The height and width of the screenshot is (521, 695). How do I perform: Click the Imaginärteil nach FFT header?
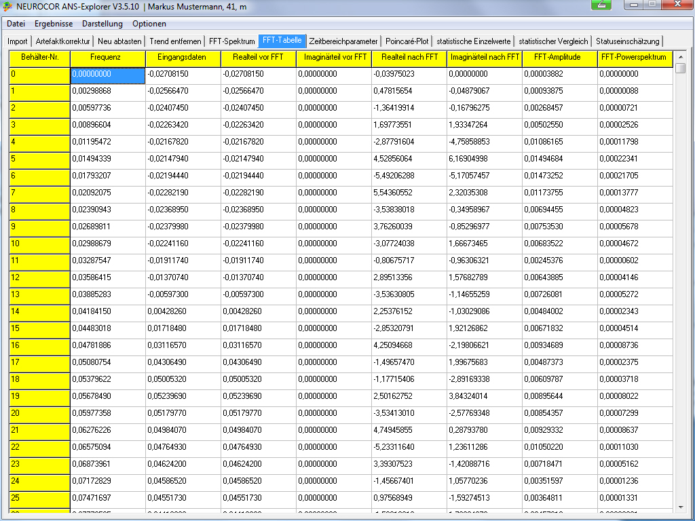(485, 59)
